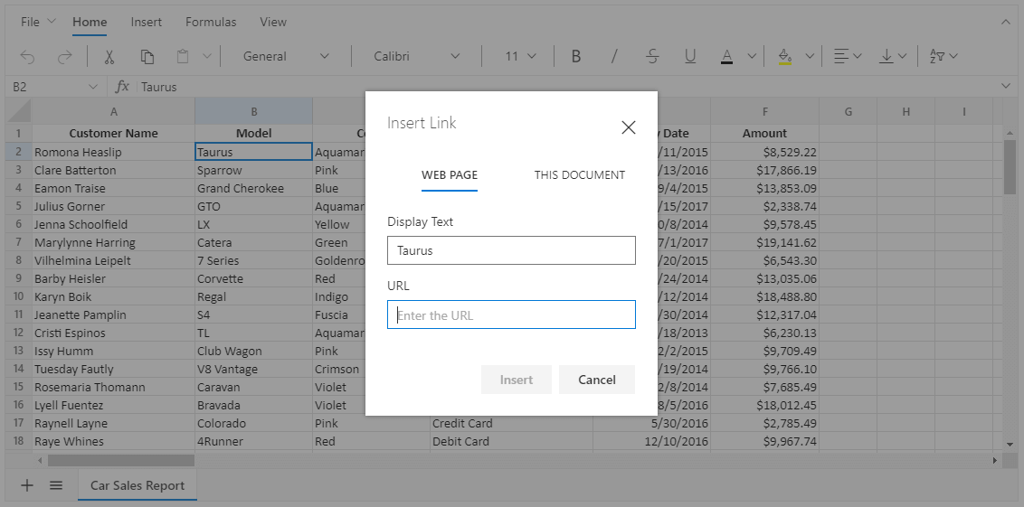Image resolution: width=1024 pixels, height=507 pixels.
Task: Switch to THIS DOCUMENT tab
Action: (579, 175)
